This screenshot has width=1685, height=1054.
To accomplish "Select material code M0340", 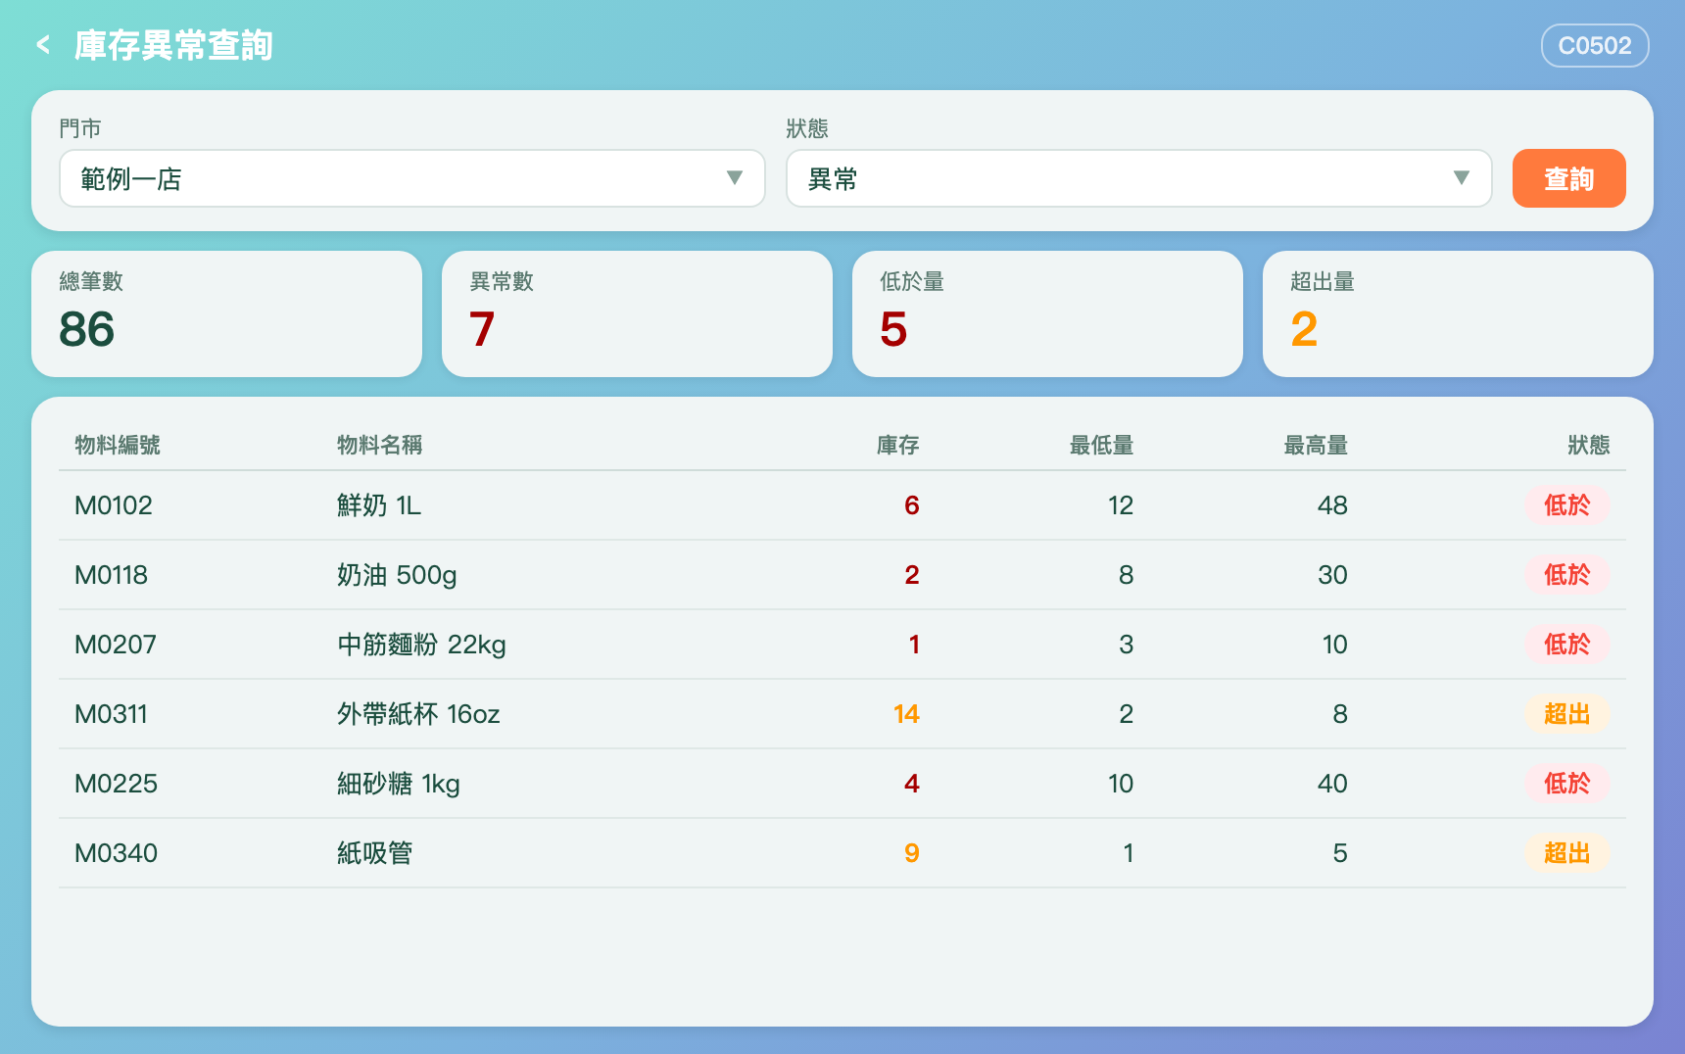I will click(x=116, y=853).
